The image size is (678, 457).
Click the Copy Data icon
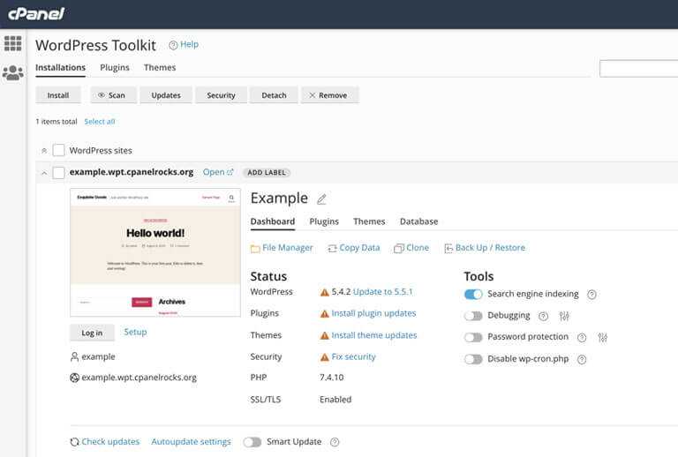coord(332,249)
